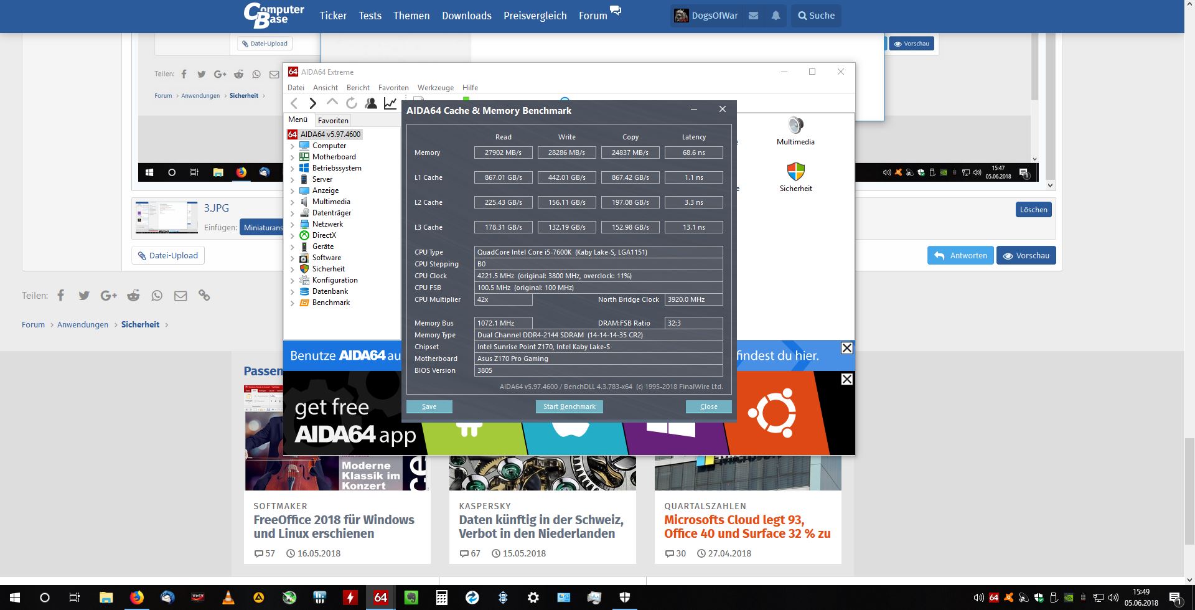This screenshot has width=1195, height=610.
Task: Expand the Betriebssystem tree node
Action: tap(293, 168)
